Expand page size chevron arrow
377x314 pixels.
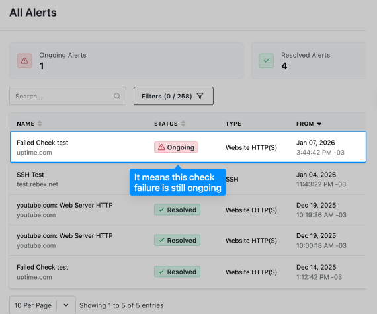pyautogui.click(x=66, y=305)
